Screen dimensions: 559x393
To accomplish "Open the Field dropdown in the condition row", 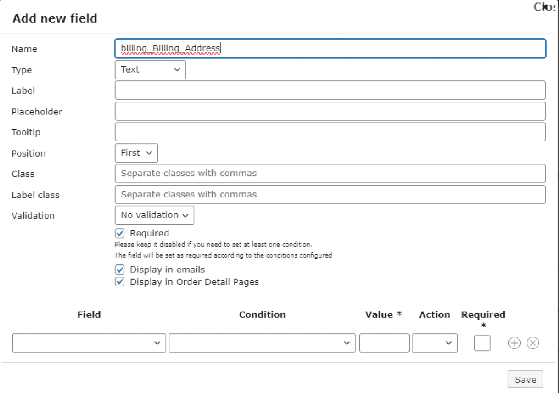I will pos(89,343).
